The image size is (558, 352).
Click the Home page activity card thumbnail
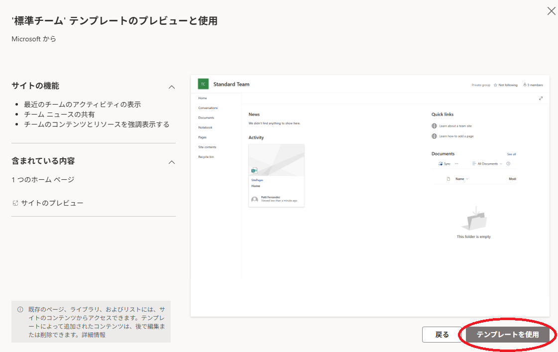[276, 160]
